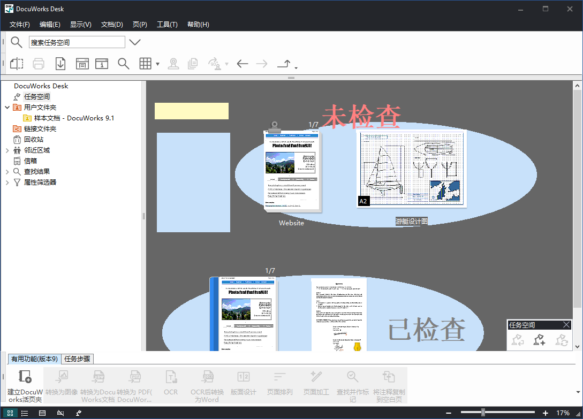Open the 工具(T) menu

(167, 25)
